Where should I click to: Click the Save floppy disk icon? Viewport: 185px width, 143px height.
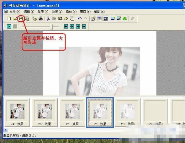pos(21,18)
